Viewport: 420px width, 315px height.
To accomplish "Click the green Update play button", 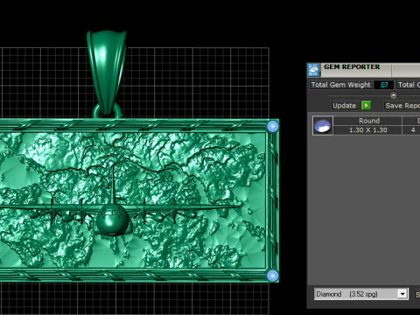I will (366, 105).
